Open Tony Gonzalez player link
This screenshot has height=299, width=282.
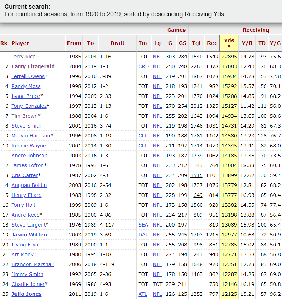[x=29, y=106]
